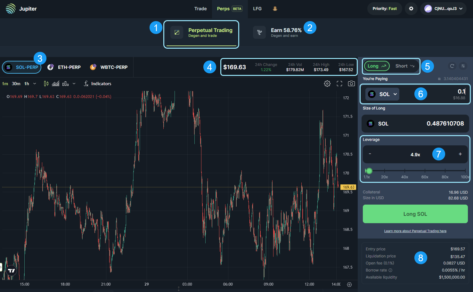Screen dimensions: 473x292
Task: Click the leverage slider at 40x mark
Action: click(x=405, y=171)
